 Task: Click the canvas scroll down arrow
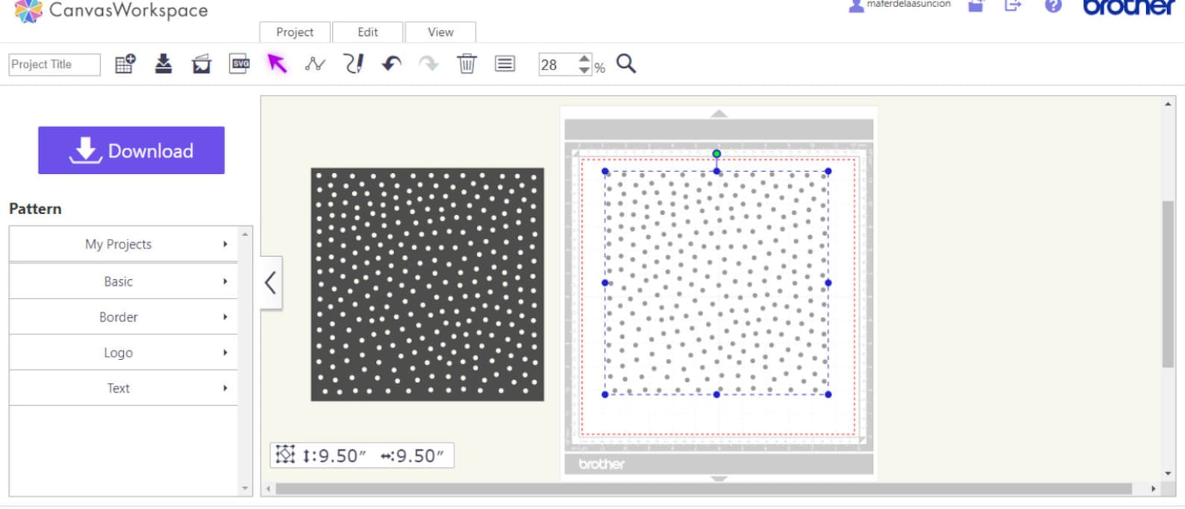[x=1168, y=473]
